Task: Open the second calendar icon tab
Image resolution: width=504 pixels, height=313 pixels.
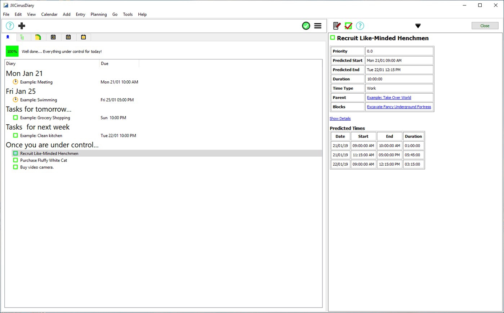Action: coord(68,37)
